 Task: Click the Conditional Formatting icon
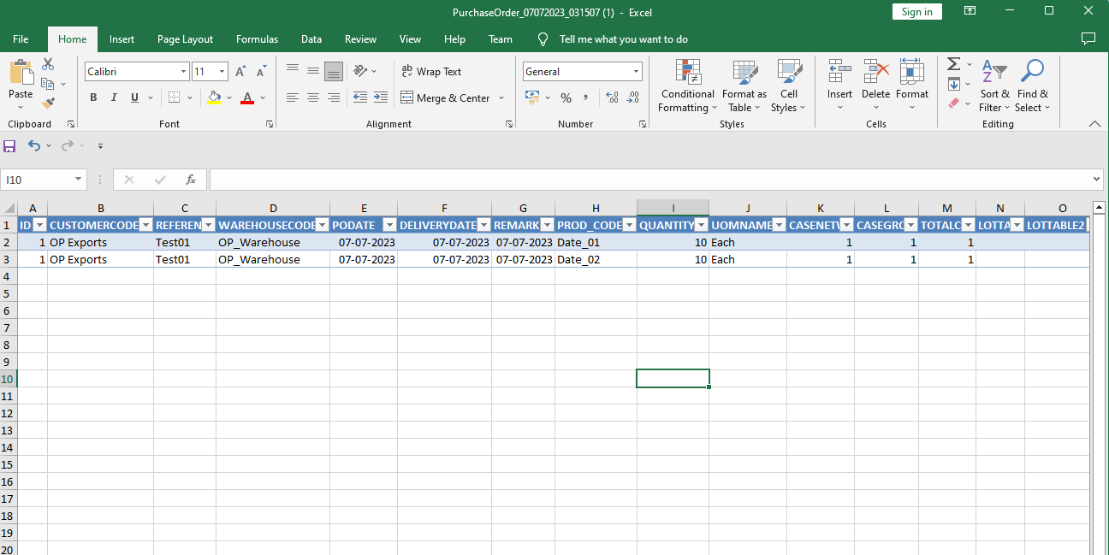pos(687,72)
